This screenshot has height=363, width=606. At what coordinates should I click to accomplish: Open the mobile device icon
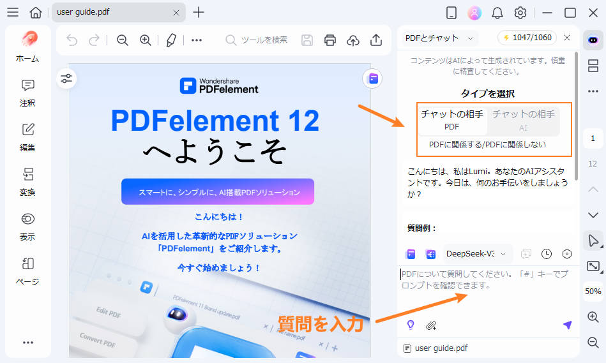[x=451, y=13]
